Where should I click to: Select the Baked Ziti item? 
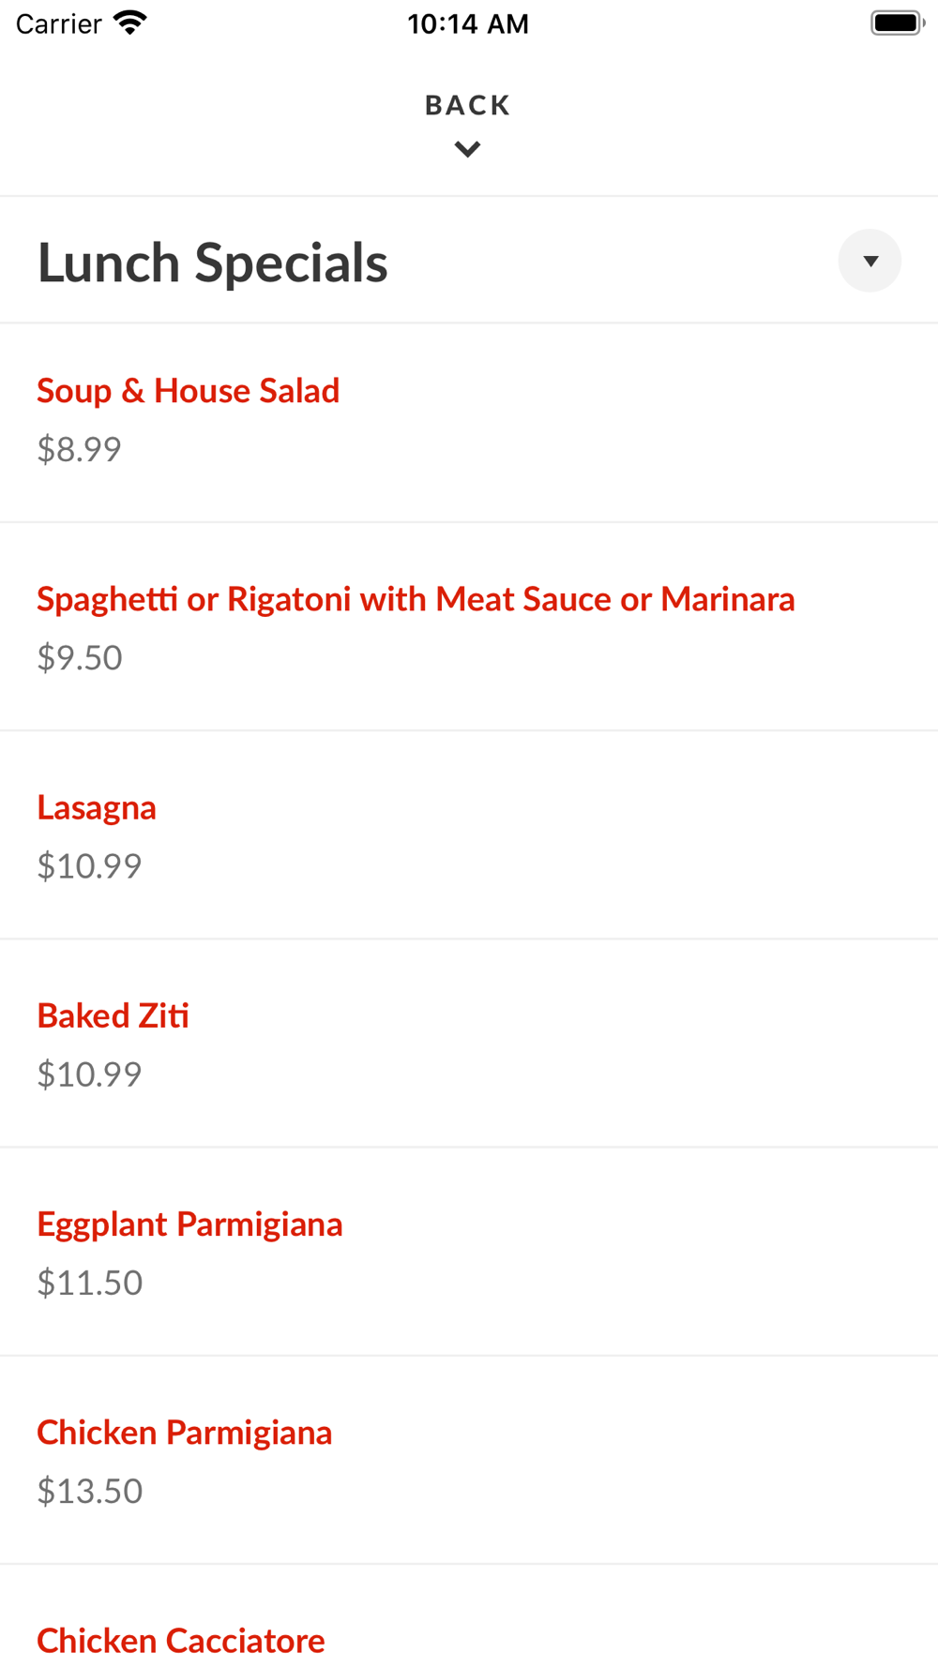coord(113,1015)
